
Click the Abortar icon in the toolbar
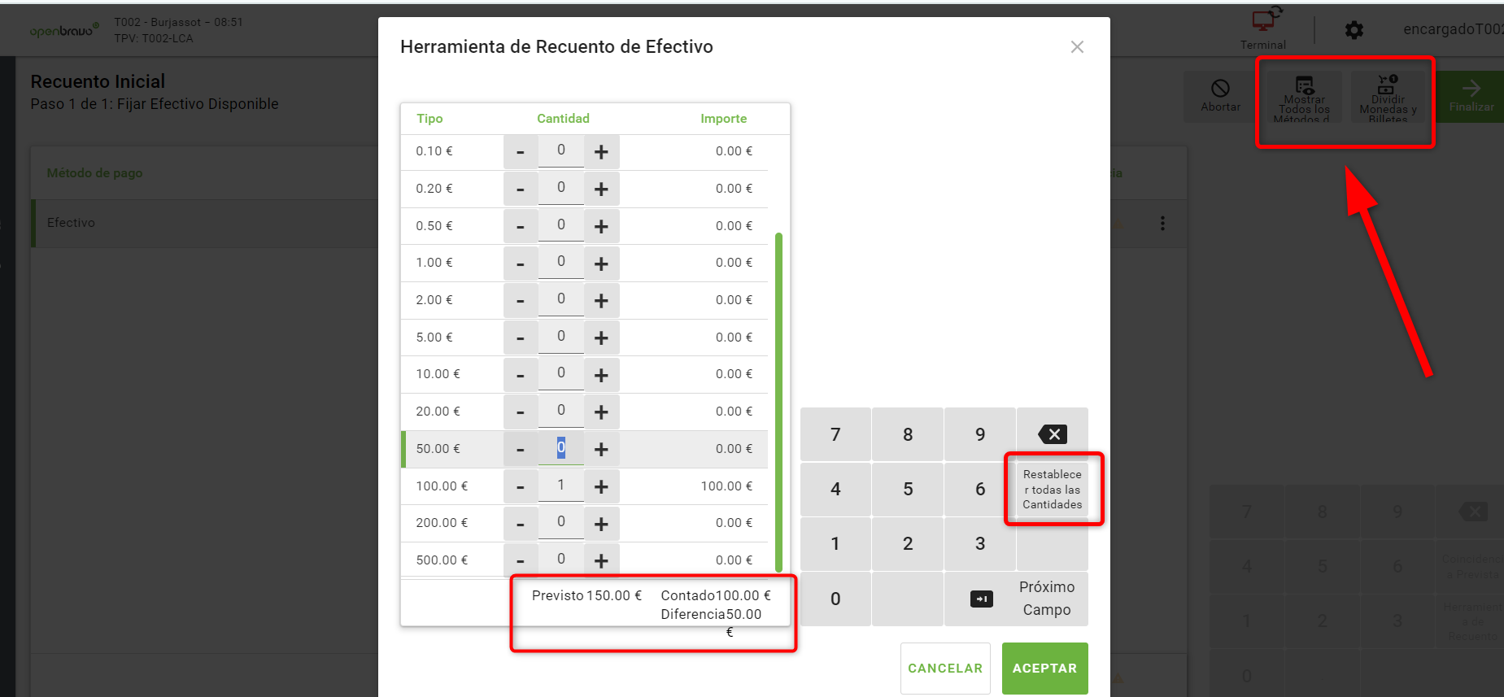(x=1220, y=89)
